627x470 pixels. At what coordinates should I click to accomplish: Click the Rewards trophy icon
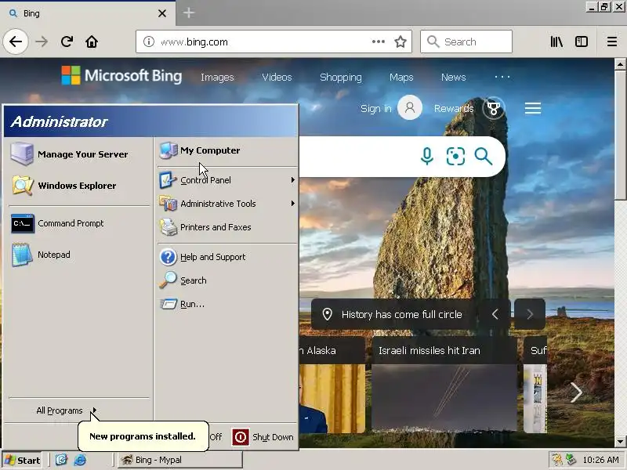(x=494, y=108)
